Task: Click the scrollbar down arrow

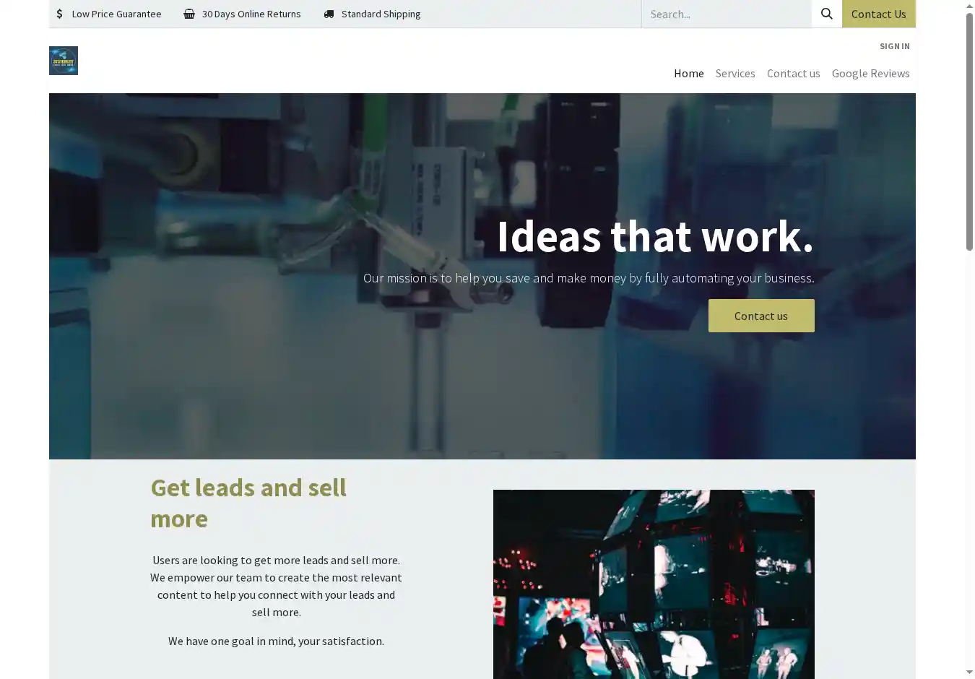Action: pyautogui.click(x=969, y=672)
